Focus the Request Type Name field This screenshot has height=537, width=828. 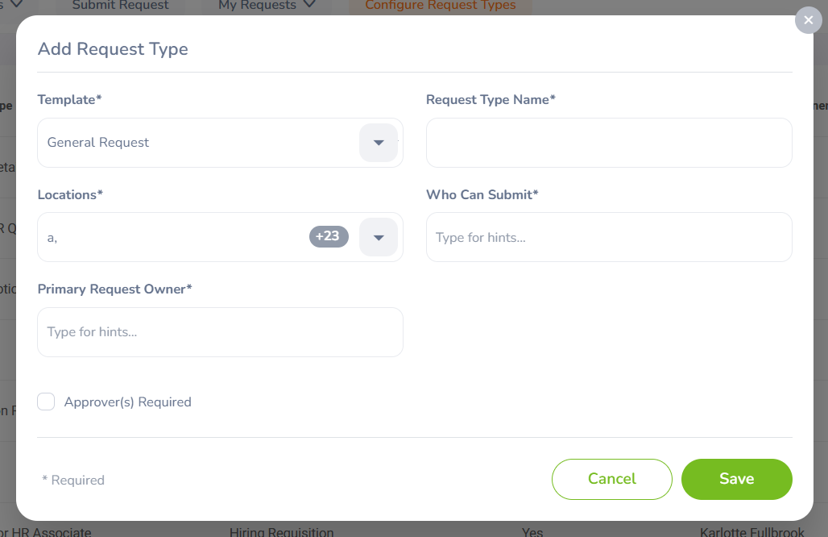pyautogui.click(x=608, y=143)
